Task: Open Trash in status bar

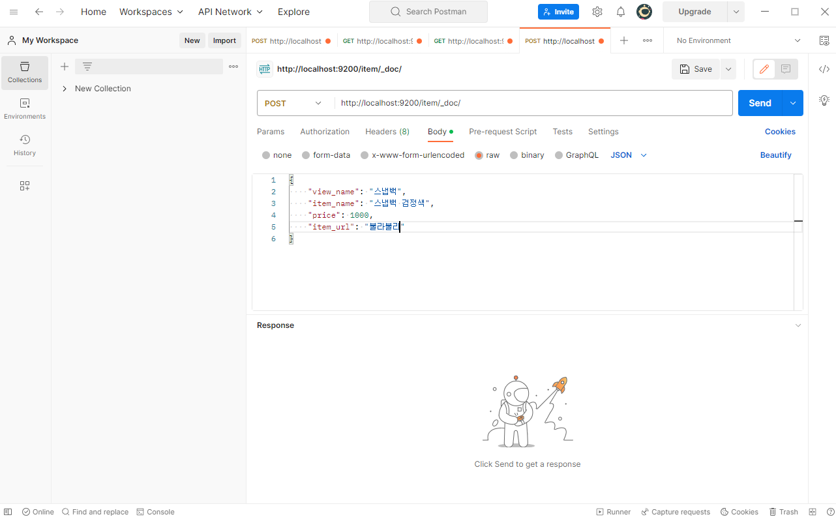Action: (x=784, y=512)
